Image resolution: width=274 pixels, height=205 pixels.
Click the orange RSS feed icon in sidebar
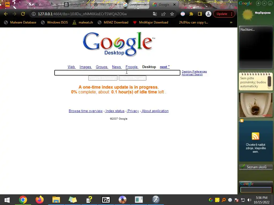[x=256, y=136]
